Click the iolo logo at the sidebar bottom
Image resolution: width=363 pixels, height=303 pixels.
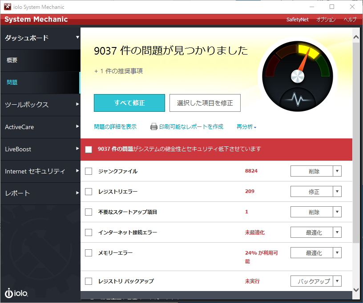pyautogui.click(x=16, y=293)
